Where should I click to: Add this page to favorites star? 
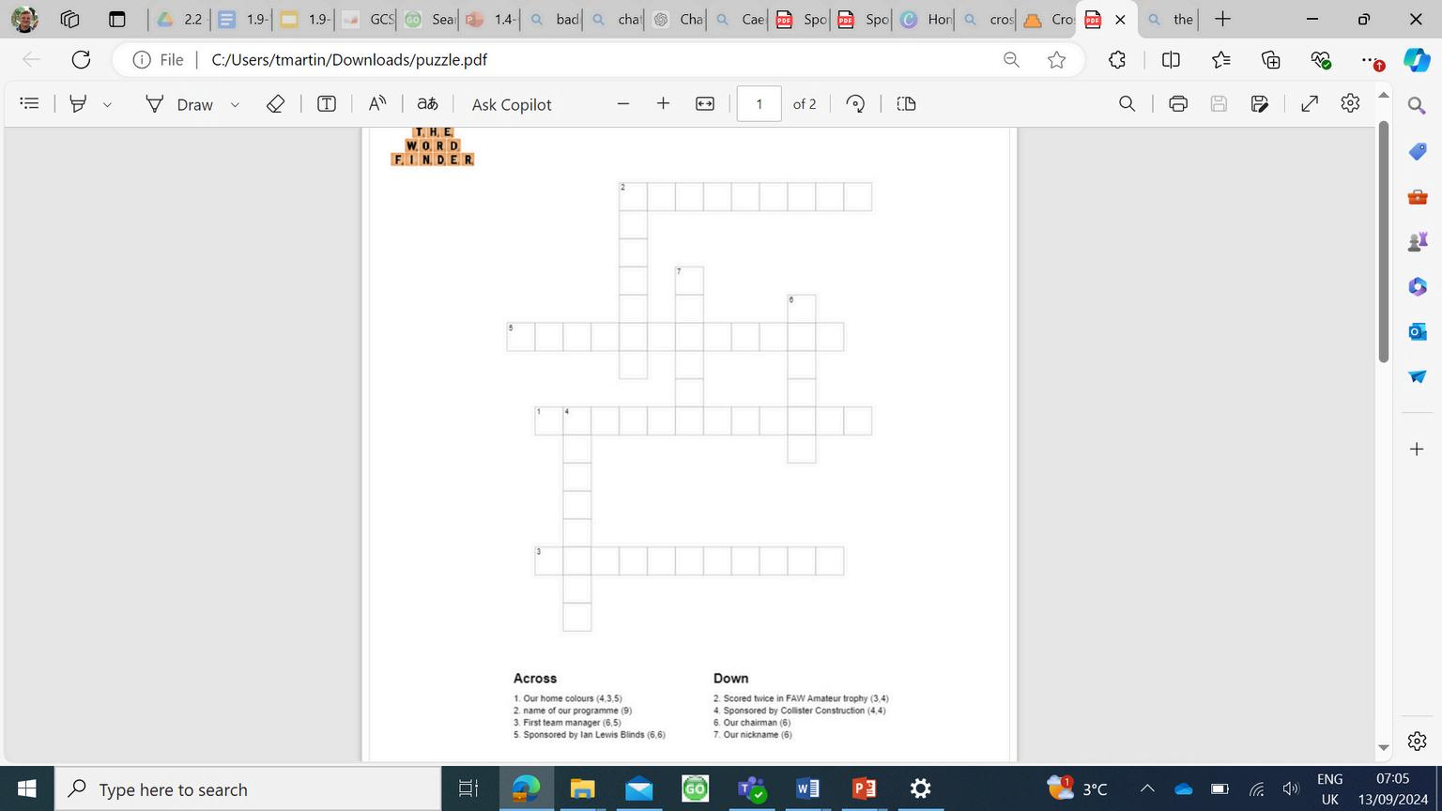coord(1057,59)
